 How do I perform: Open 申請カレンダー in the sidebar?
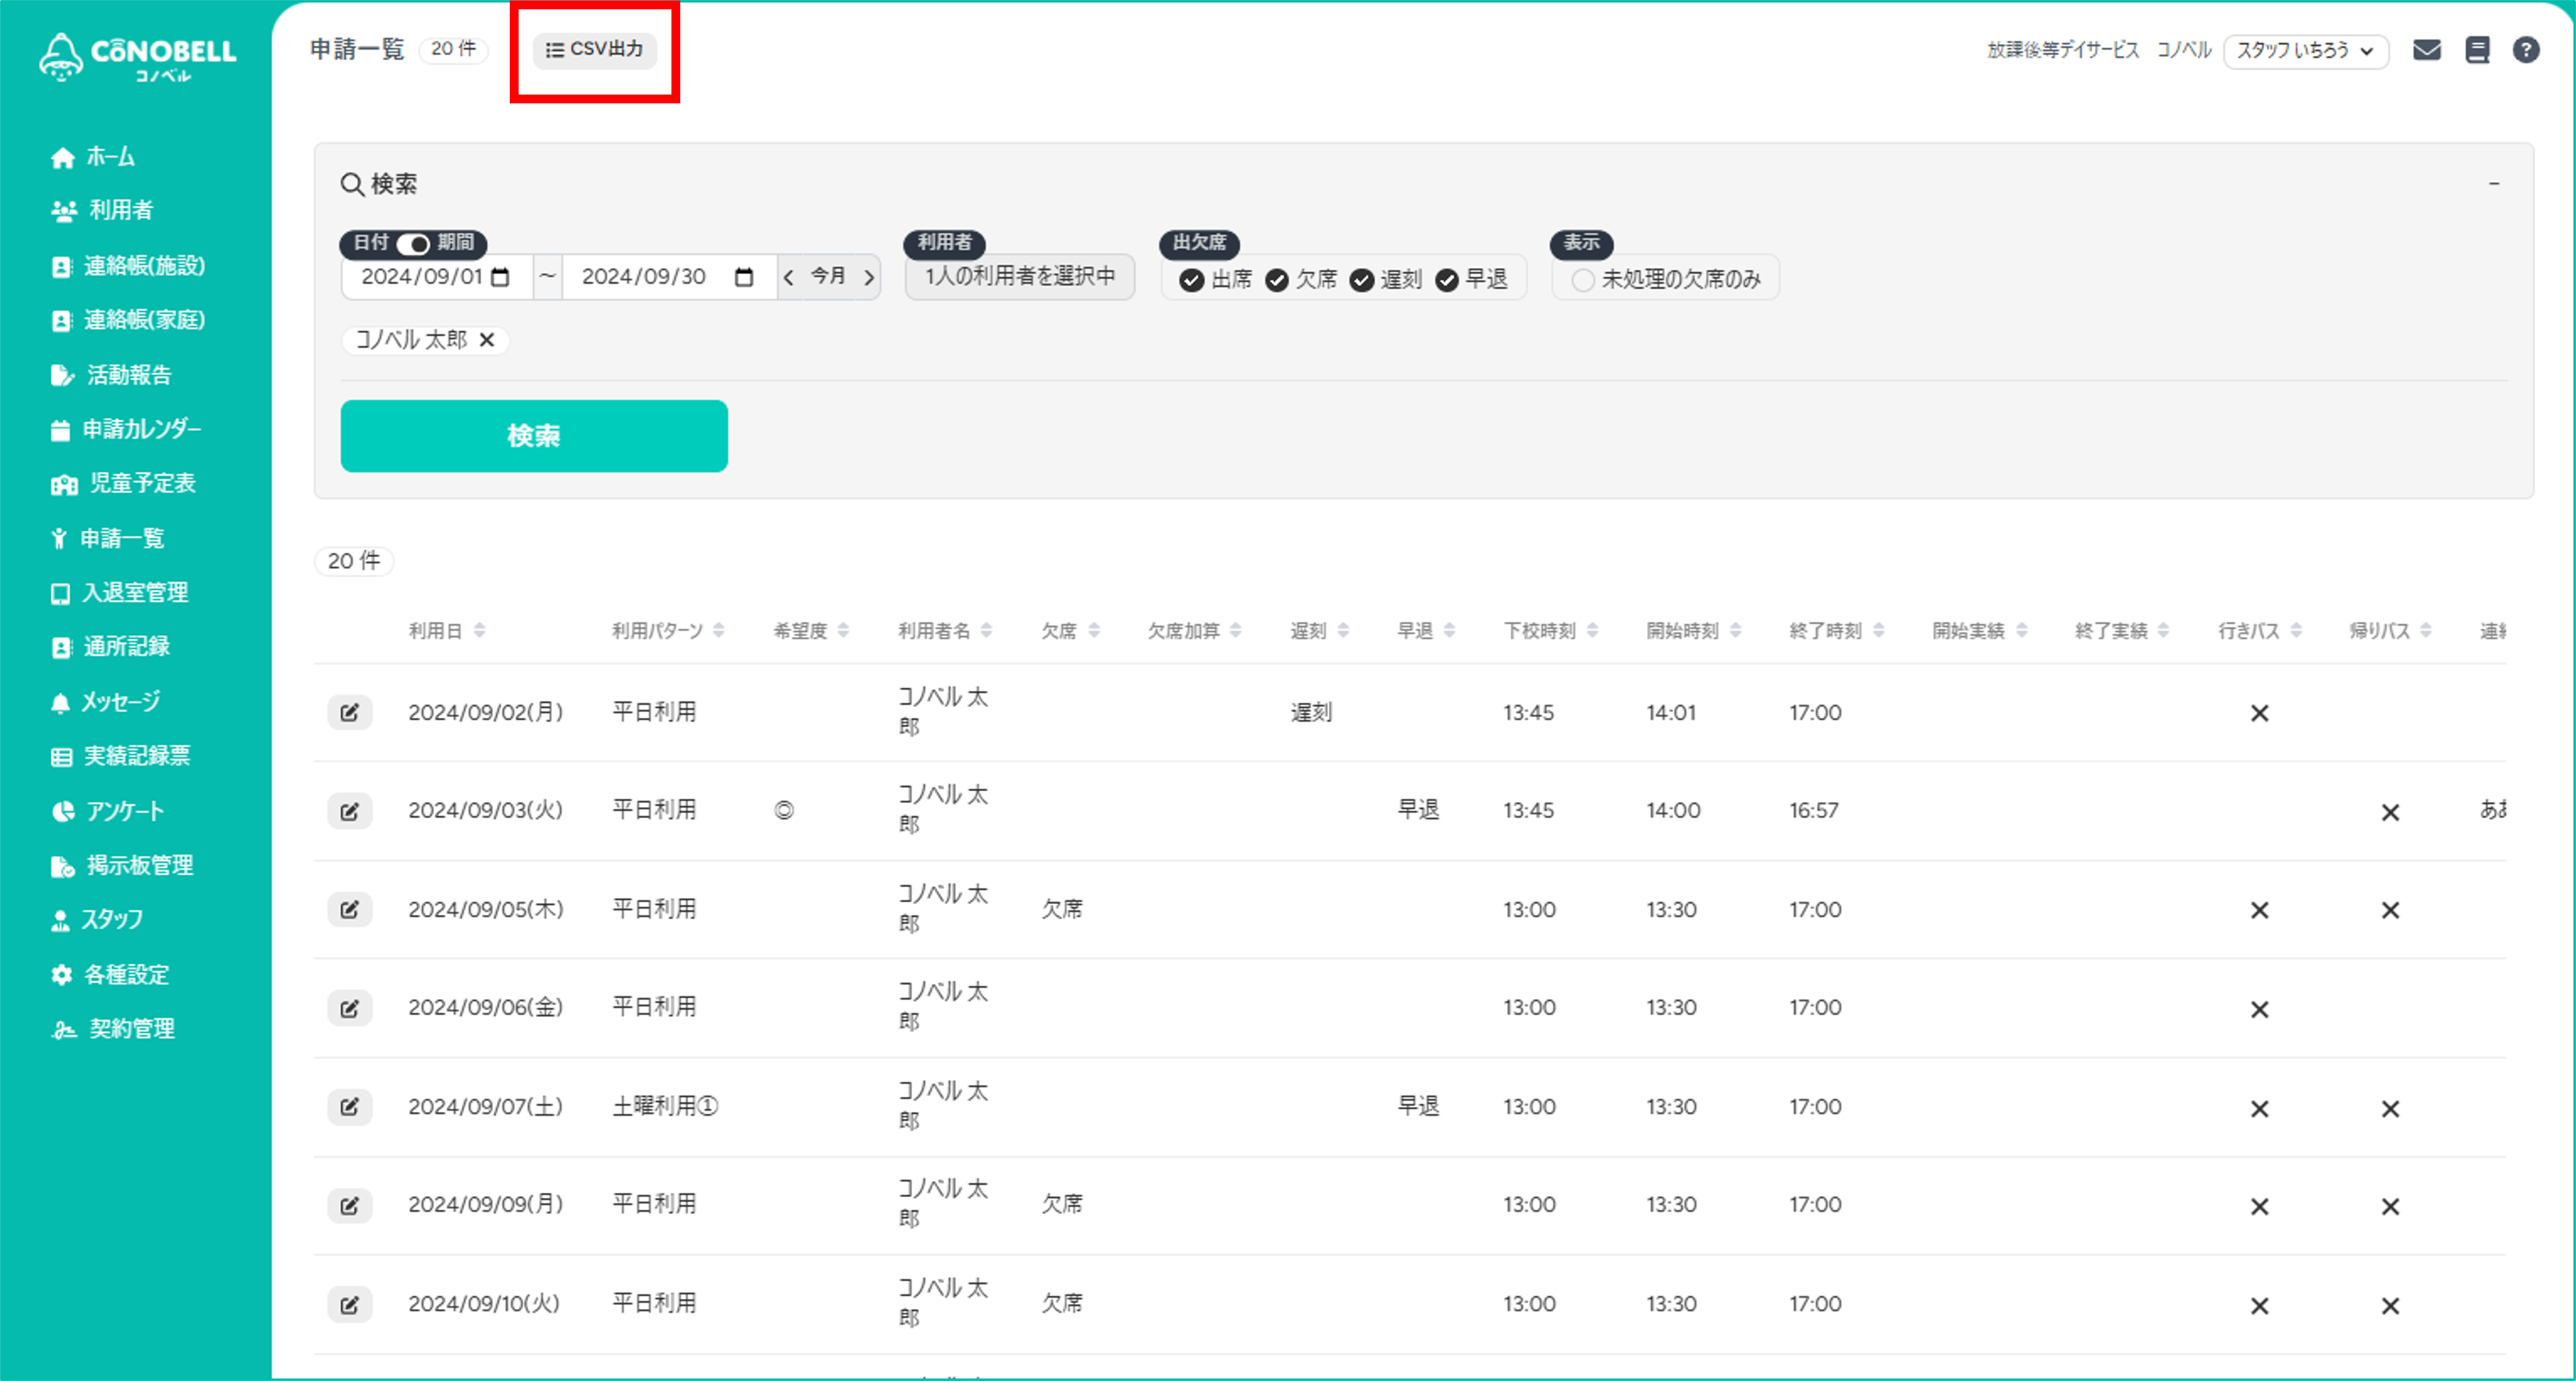coord(126,429)
